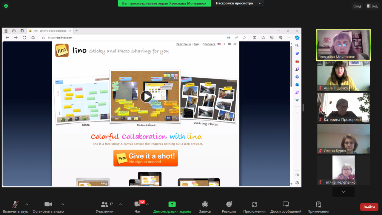Open Copilot icon in Edge sidebar
This screenshot has width=382, height=215.
click(297, 38)
